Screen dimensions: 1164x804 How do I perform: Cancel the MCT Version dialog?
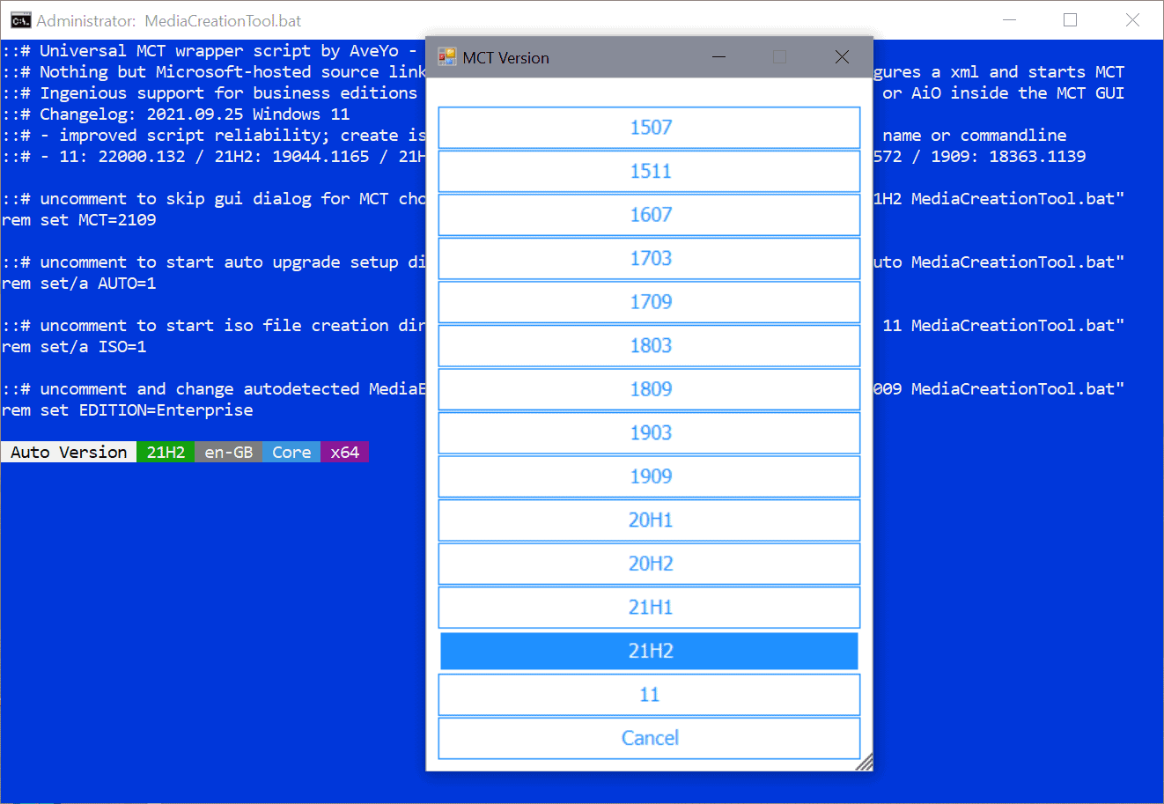649,738
